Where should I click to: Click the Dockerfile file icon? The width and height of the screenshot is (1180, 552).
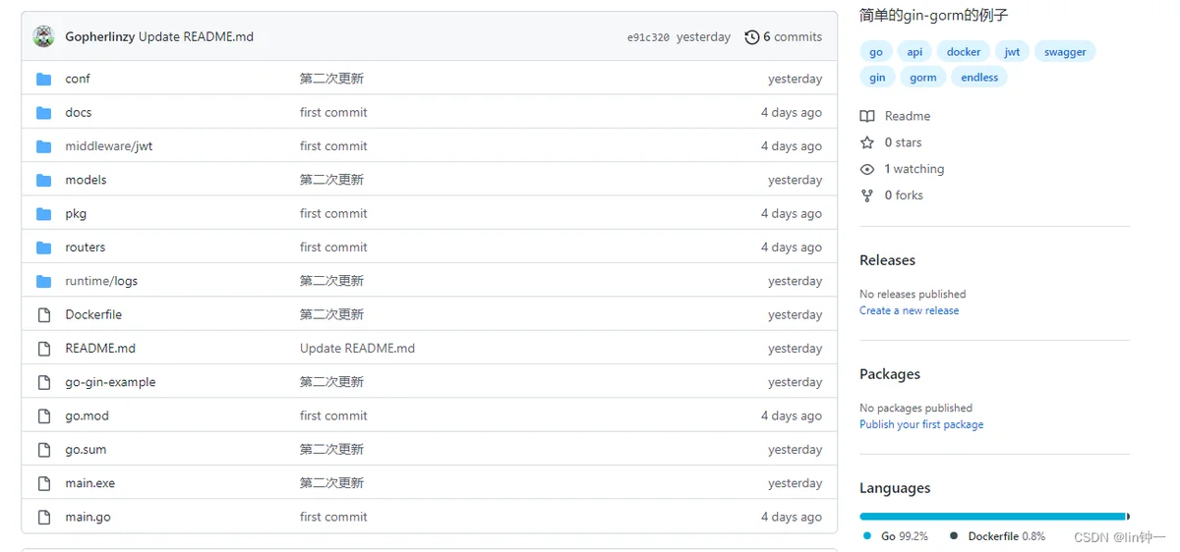[43, 314]
